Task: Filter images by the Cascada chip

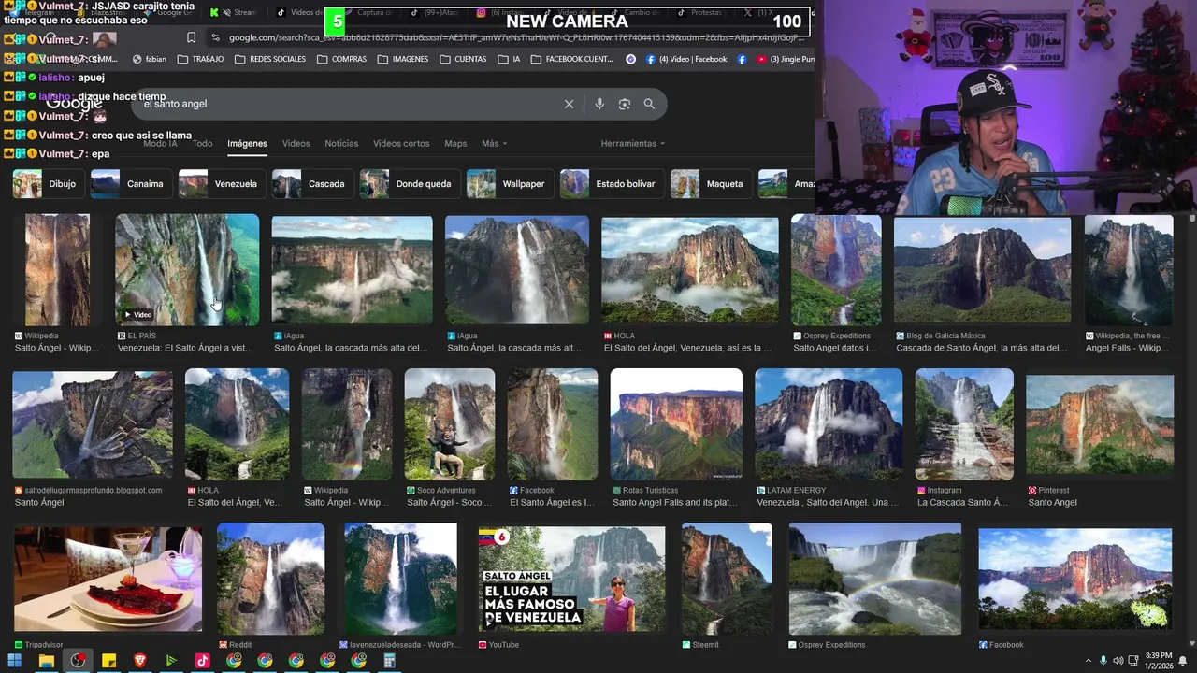Action: [x=311, y=184]
